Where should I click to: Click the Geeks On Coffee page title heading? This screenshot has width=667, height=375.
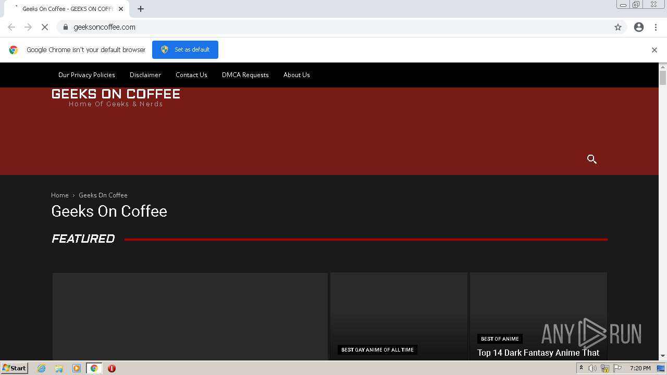coord(109,211)
